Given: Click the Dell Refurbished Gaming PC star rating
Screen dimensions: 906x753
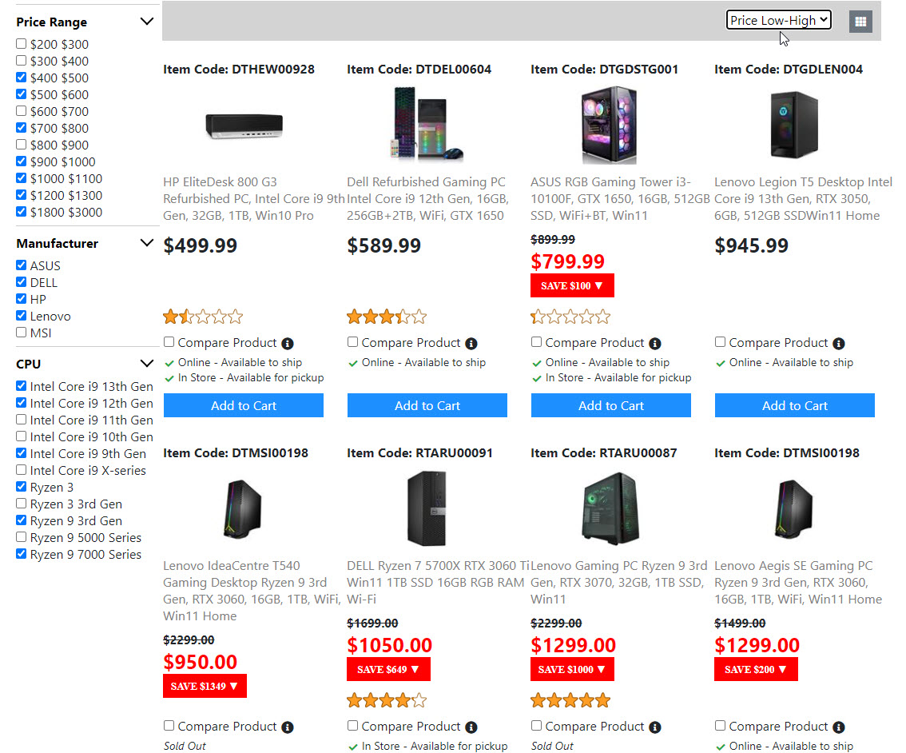Looking at the screenshot, I should 387,317.
